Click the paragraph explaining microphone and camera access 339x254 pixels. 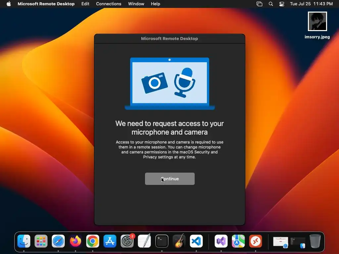pyautogui.click(x=169, y=149)
